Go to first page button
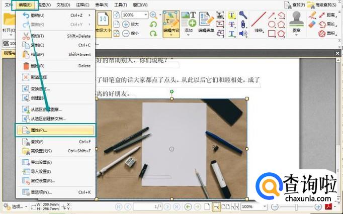 point(119,206)
